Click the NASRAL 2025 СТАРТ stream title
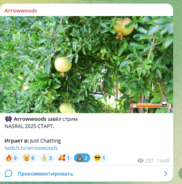 (x=29, y=126)
